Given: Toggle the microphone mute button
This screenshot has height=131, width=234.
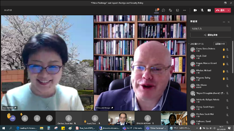Looking at the screenshot, I should tap(202, 10).
